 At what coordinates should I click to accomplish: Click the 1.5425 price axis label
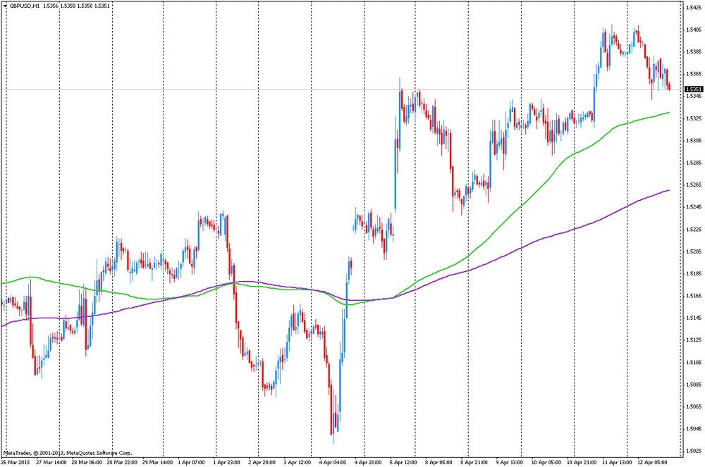click(x=694, y=8)
